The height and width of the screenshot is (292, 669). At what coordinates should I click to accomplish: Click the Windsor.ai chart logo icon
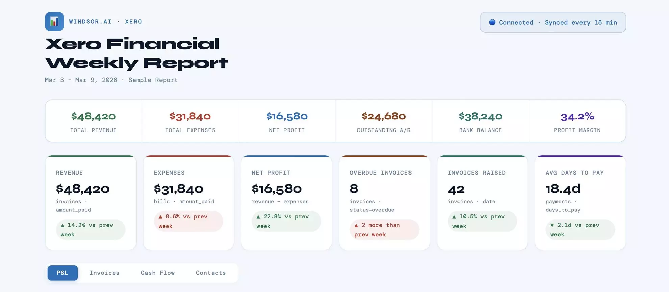tap(54, 21)
